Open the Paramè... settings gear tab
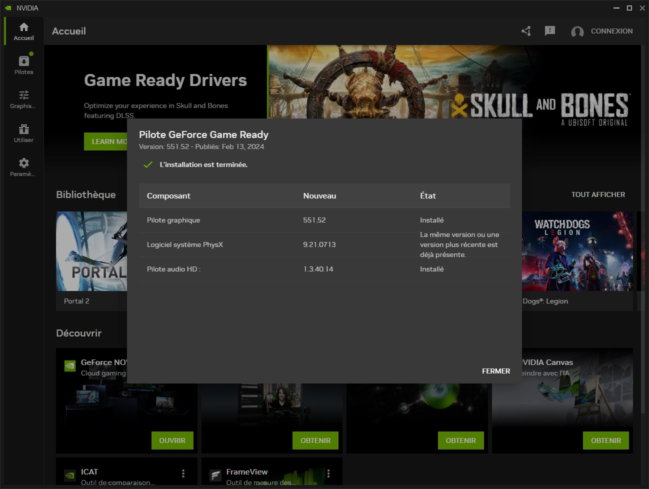The image size is (649, 489). tap(23, 167)
